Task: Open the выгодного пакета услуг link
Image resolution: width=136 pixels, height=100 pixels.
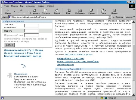Action: (x=79, y=54)
